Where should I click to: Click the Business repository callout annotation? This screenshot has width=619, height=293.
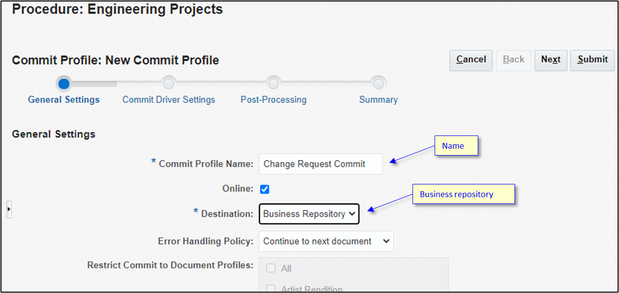[463, 194]
